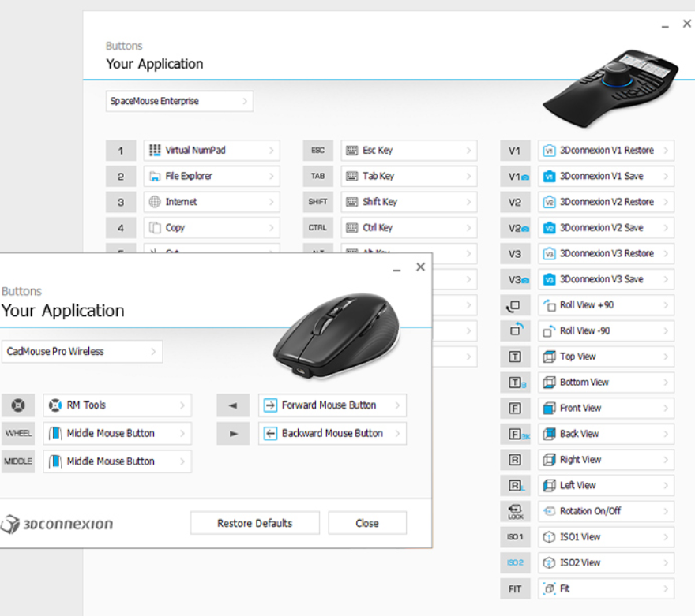The width and height of the screenshot is (695, 616).
Task: Minimize the CadMouse Buttons window
Action: [x=396, y=268]
